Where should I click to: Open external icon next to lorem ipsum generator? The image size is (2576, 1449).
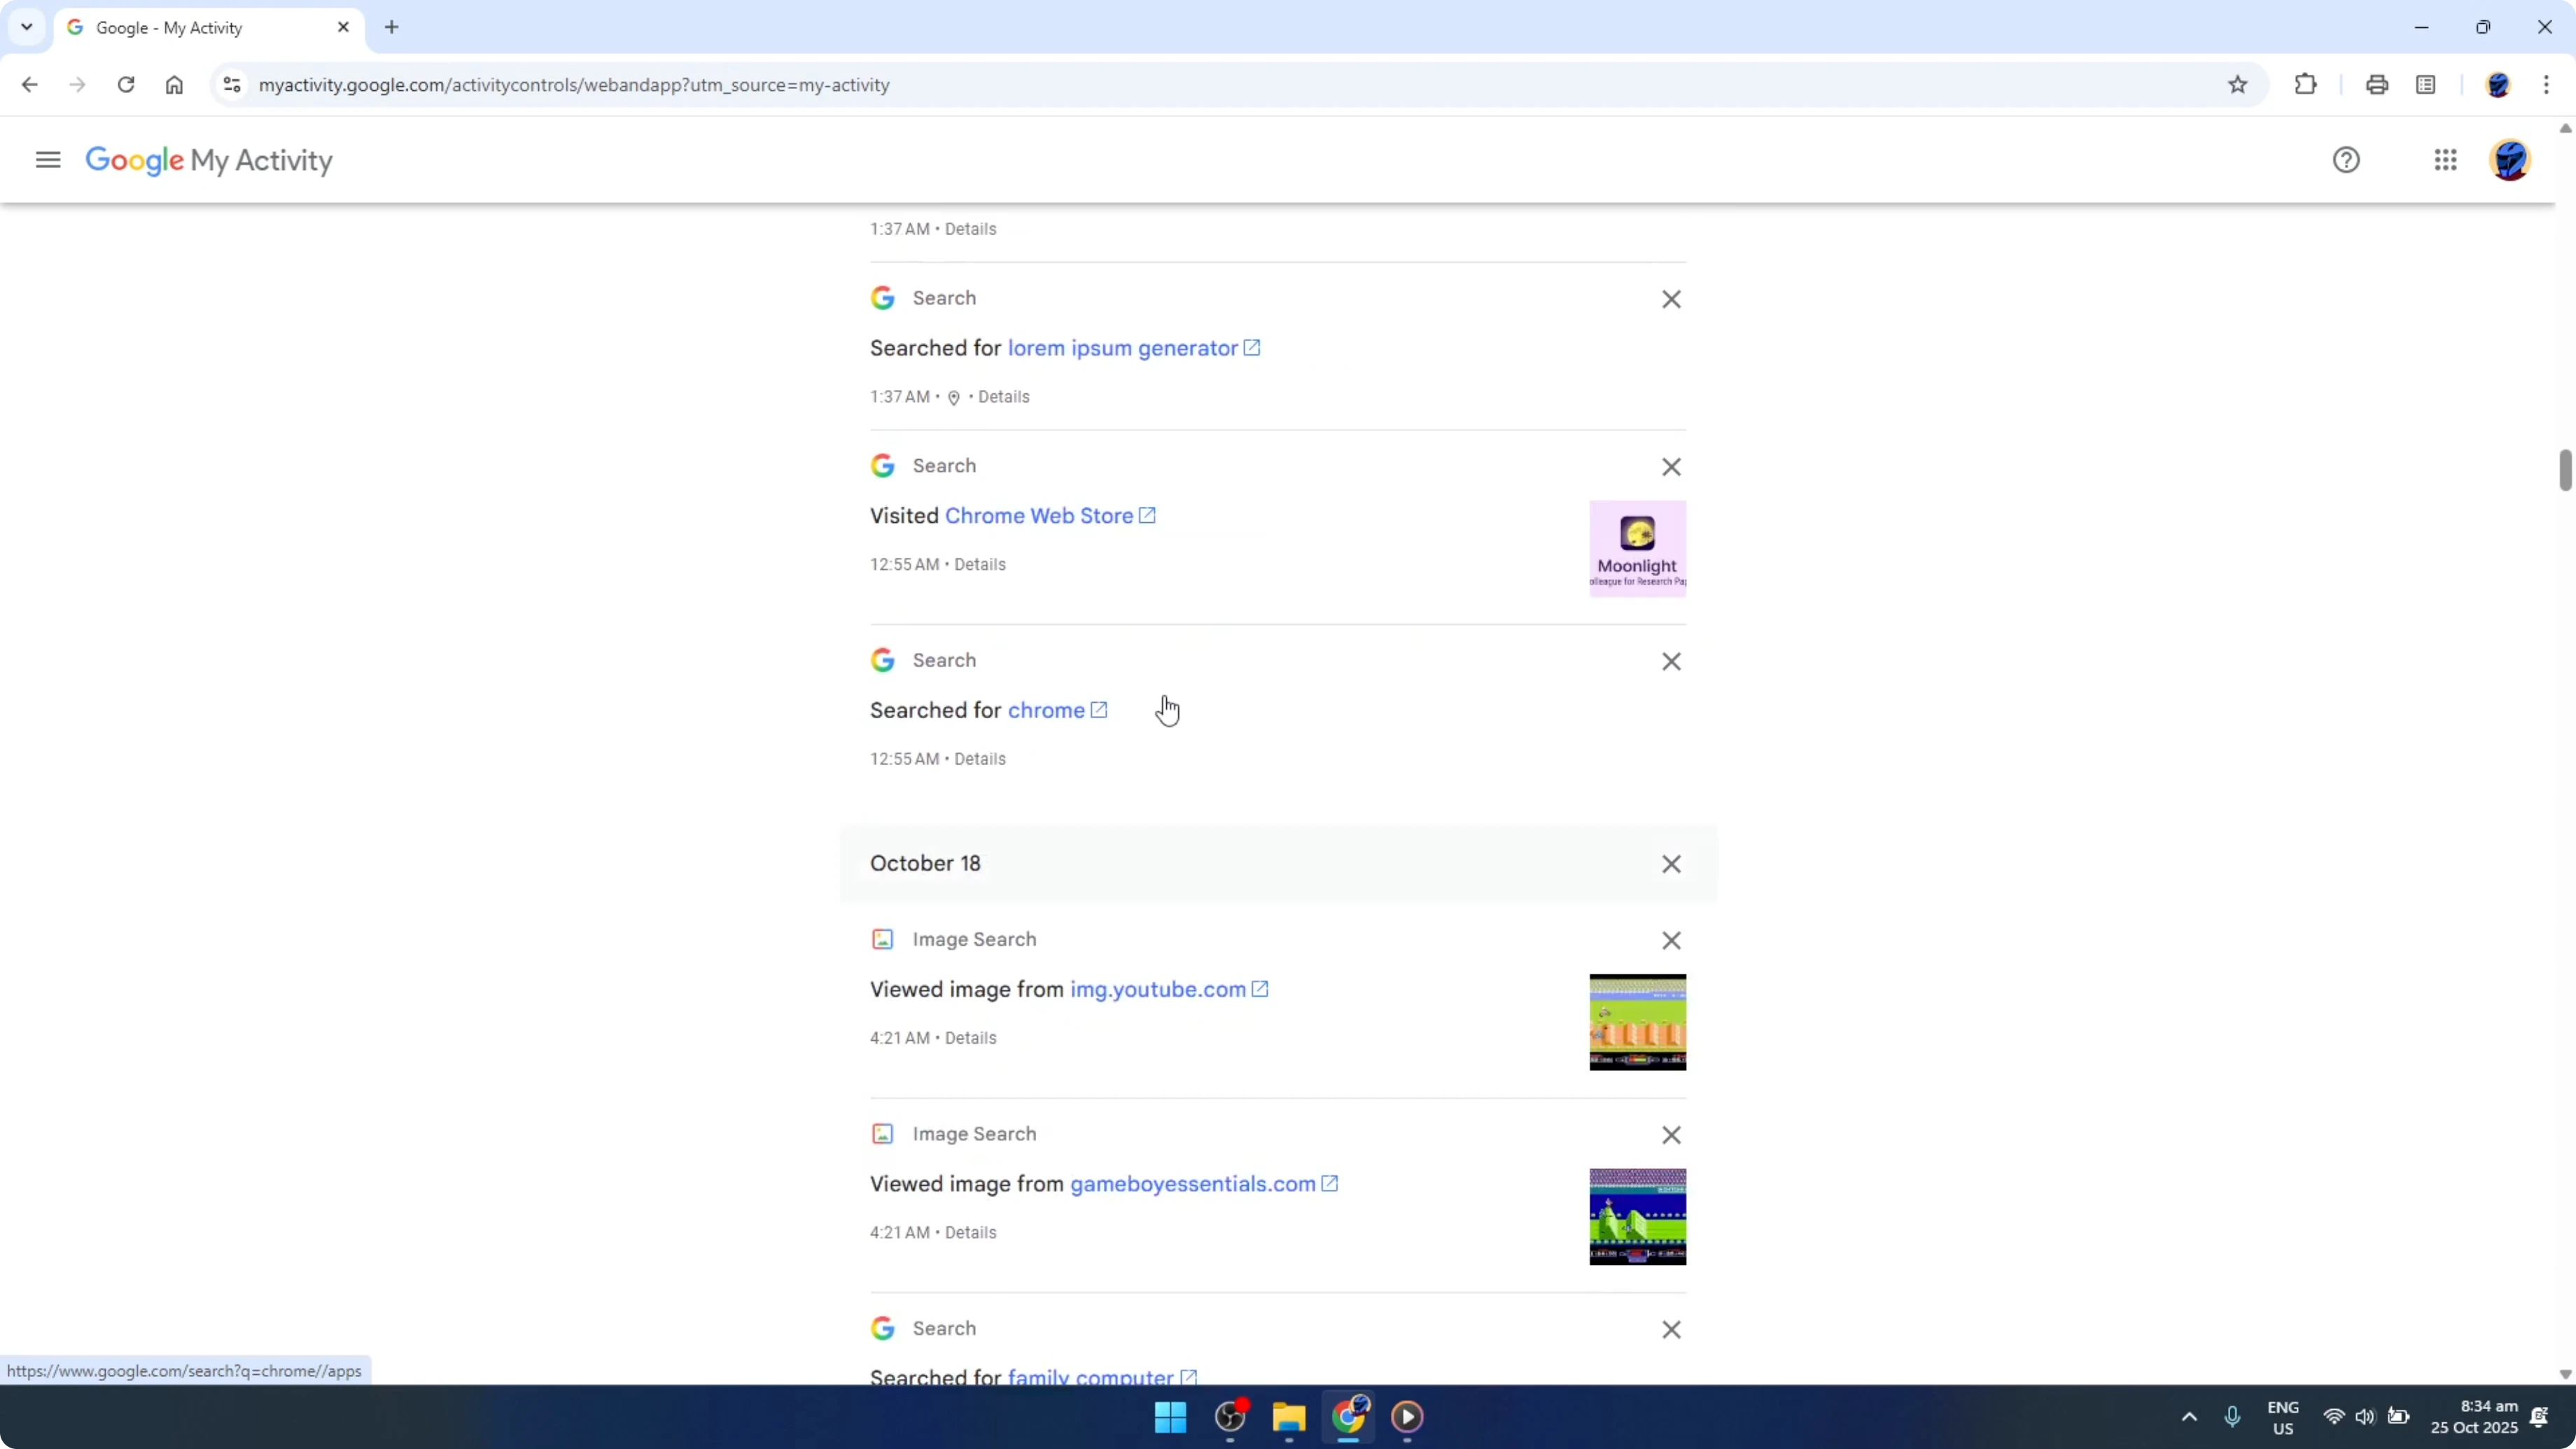click(1252, 348)
